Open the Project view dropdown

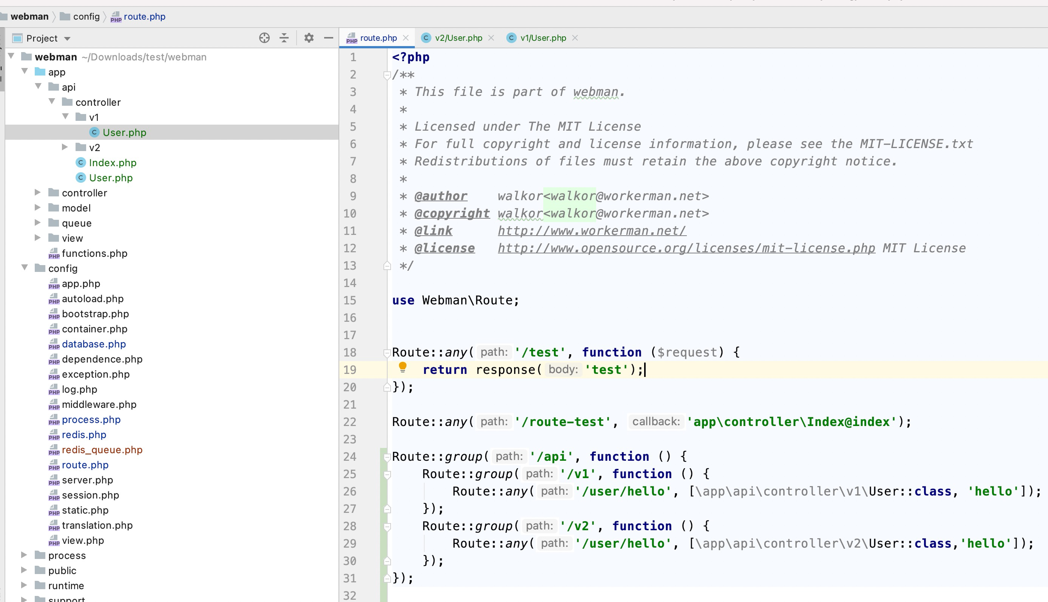tap(67, 39)
